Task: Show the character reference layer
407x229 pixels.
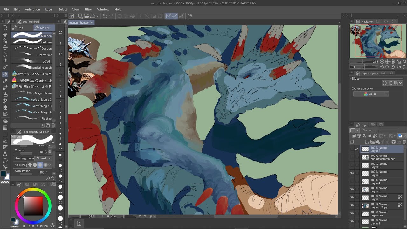Action: (x=352, y=157)
